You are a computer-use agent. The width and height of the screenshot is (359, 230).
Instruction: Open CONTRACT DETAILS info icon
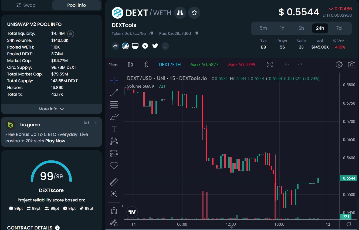(57, 228)
